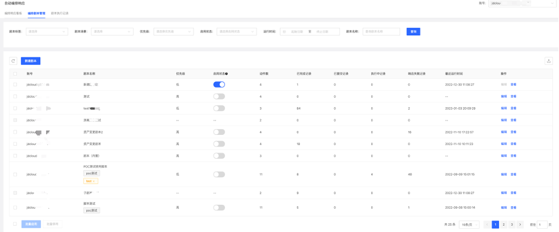Switch to the 剧本执行记录 tab
The image size is (559, 232).
(x=59, y=13)
